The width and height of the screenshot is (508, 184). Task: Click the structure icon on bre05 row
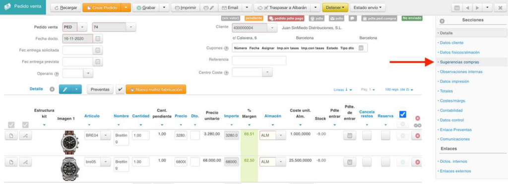click(25, 162)
